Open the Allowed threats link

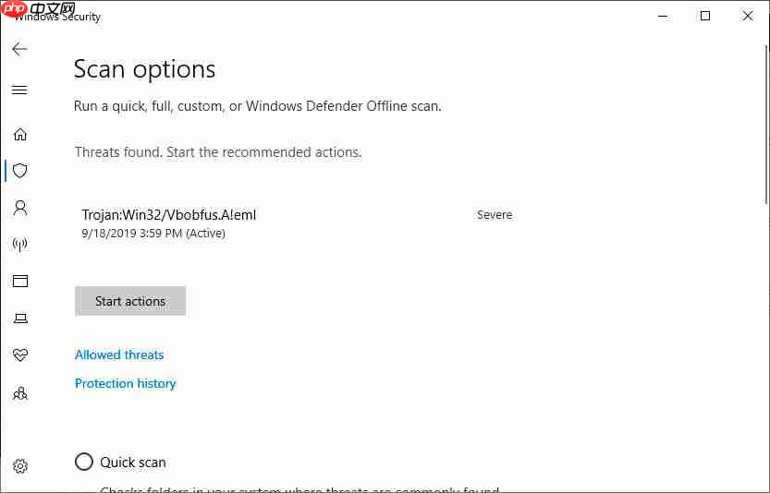tap(119, 355)
